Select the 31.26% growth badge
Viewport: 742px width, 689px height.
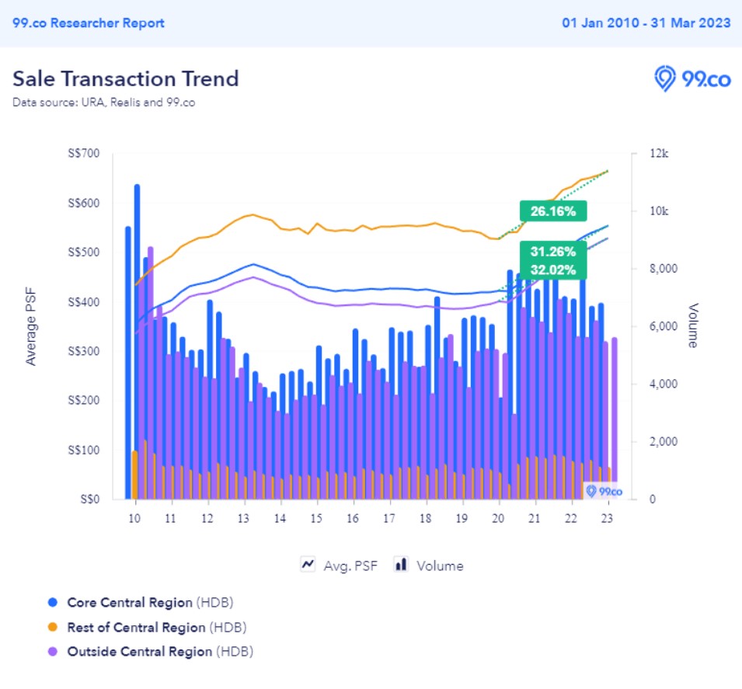point(553,252)
